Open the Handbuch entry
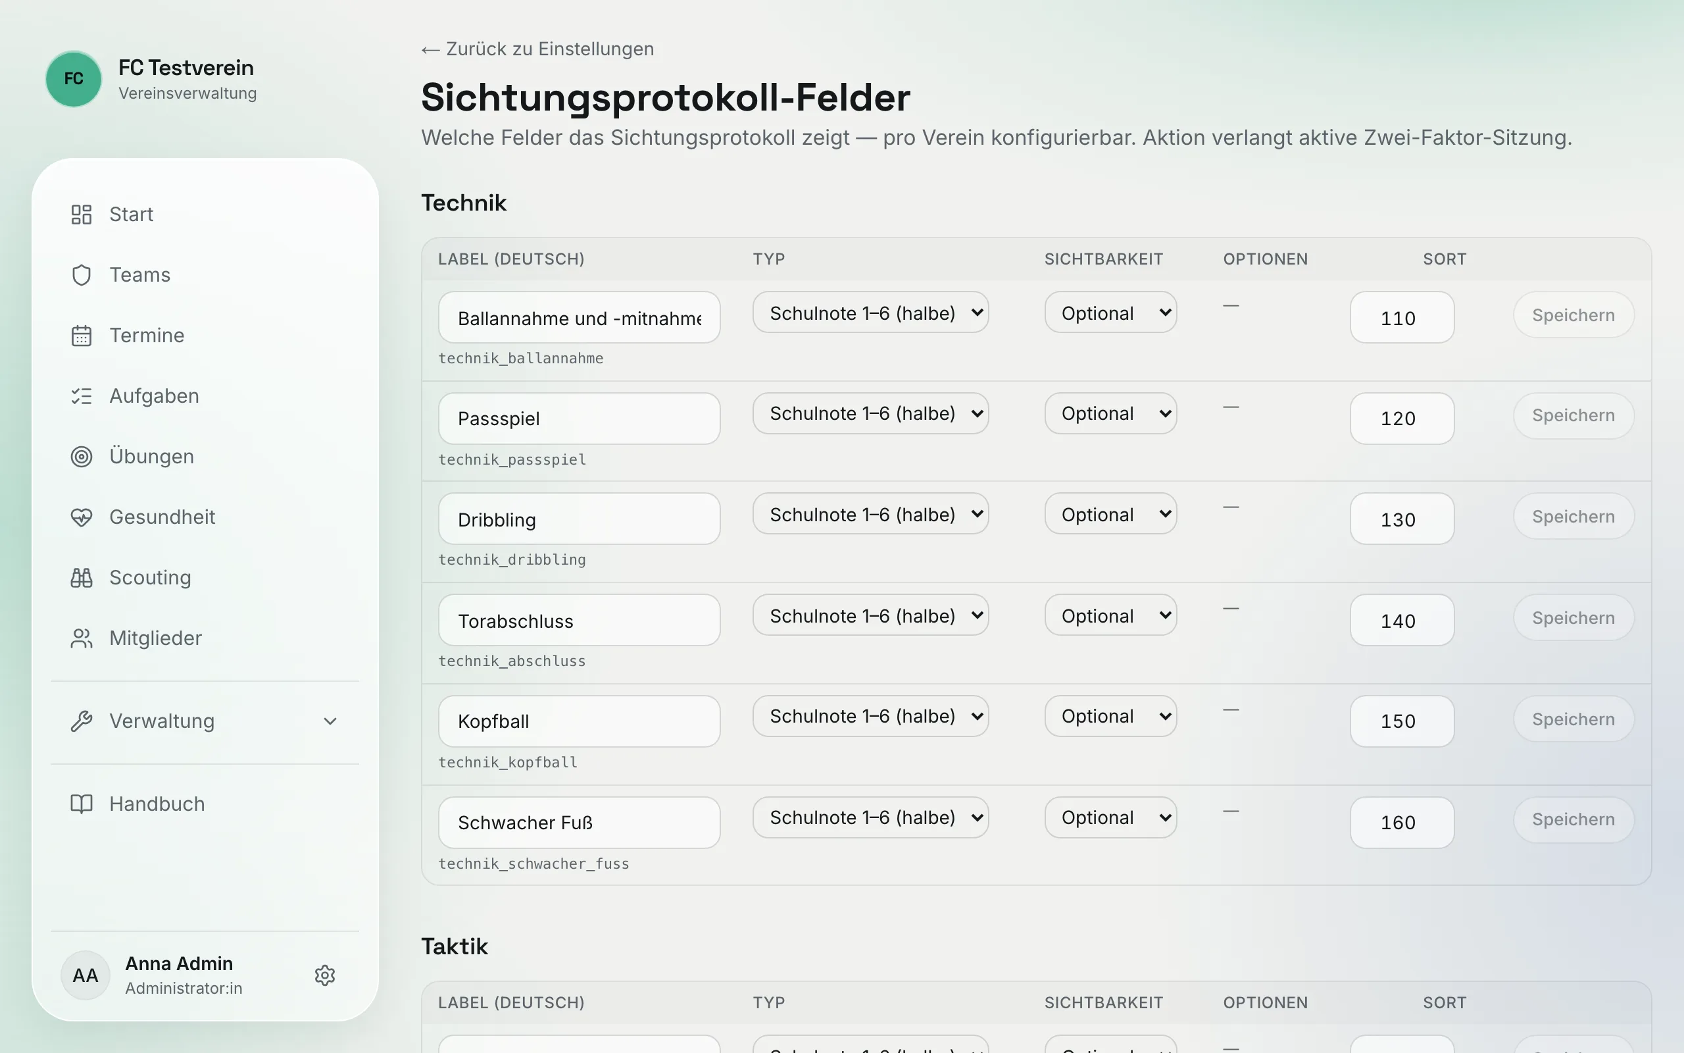 tap(205, 804)
